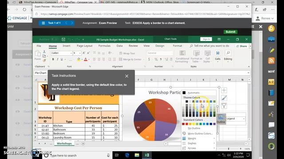Click the Editing magnifier button
This screenshot has height=159, width=284.
pyautogui.click(x=228, y=56)
